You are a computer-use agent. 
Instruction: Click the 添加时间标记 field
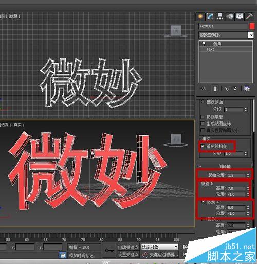point(84,255)
